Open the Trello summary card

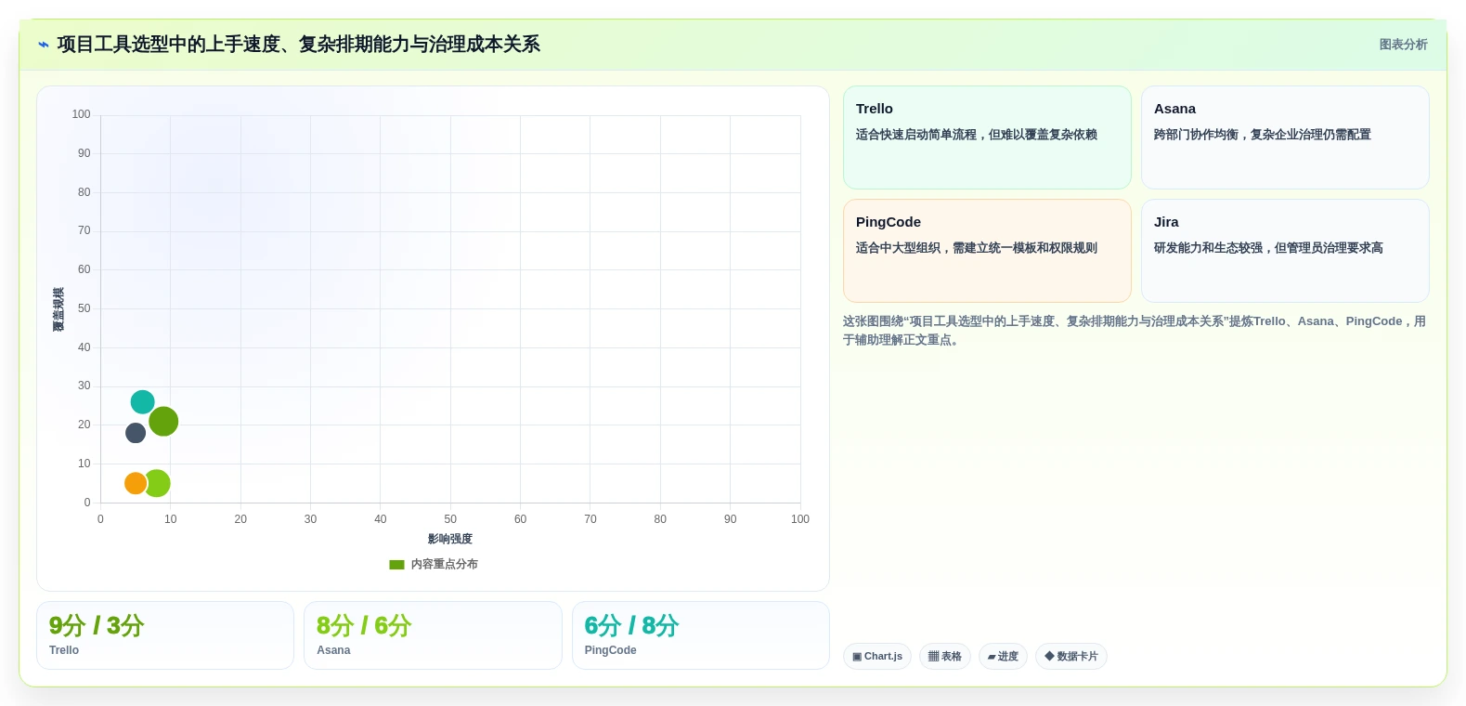coord(987,137)
